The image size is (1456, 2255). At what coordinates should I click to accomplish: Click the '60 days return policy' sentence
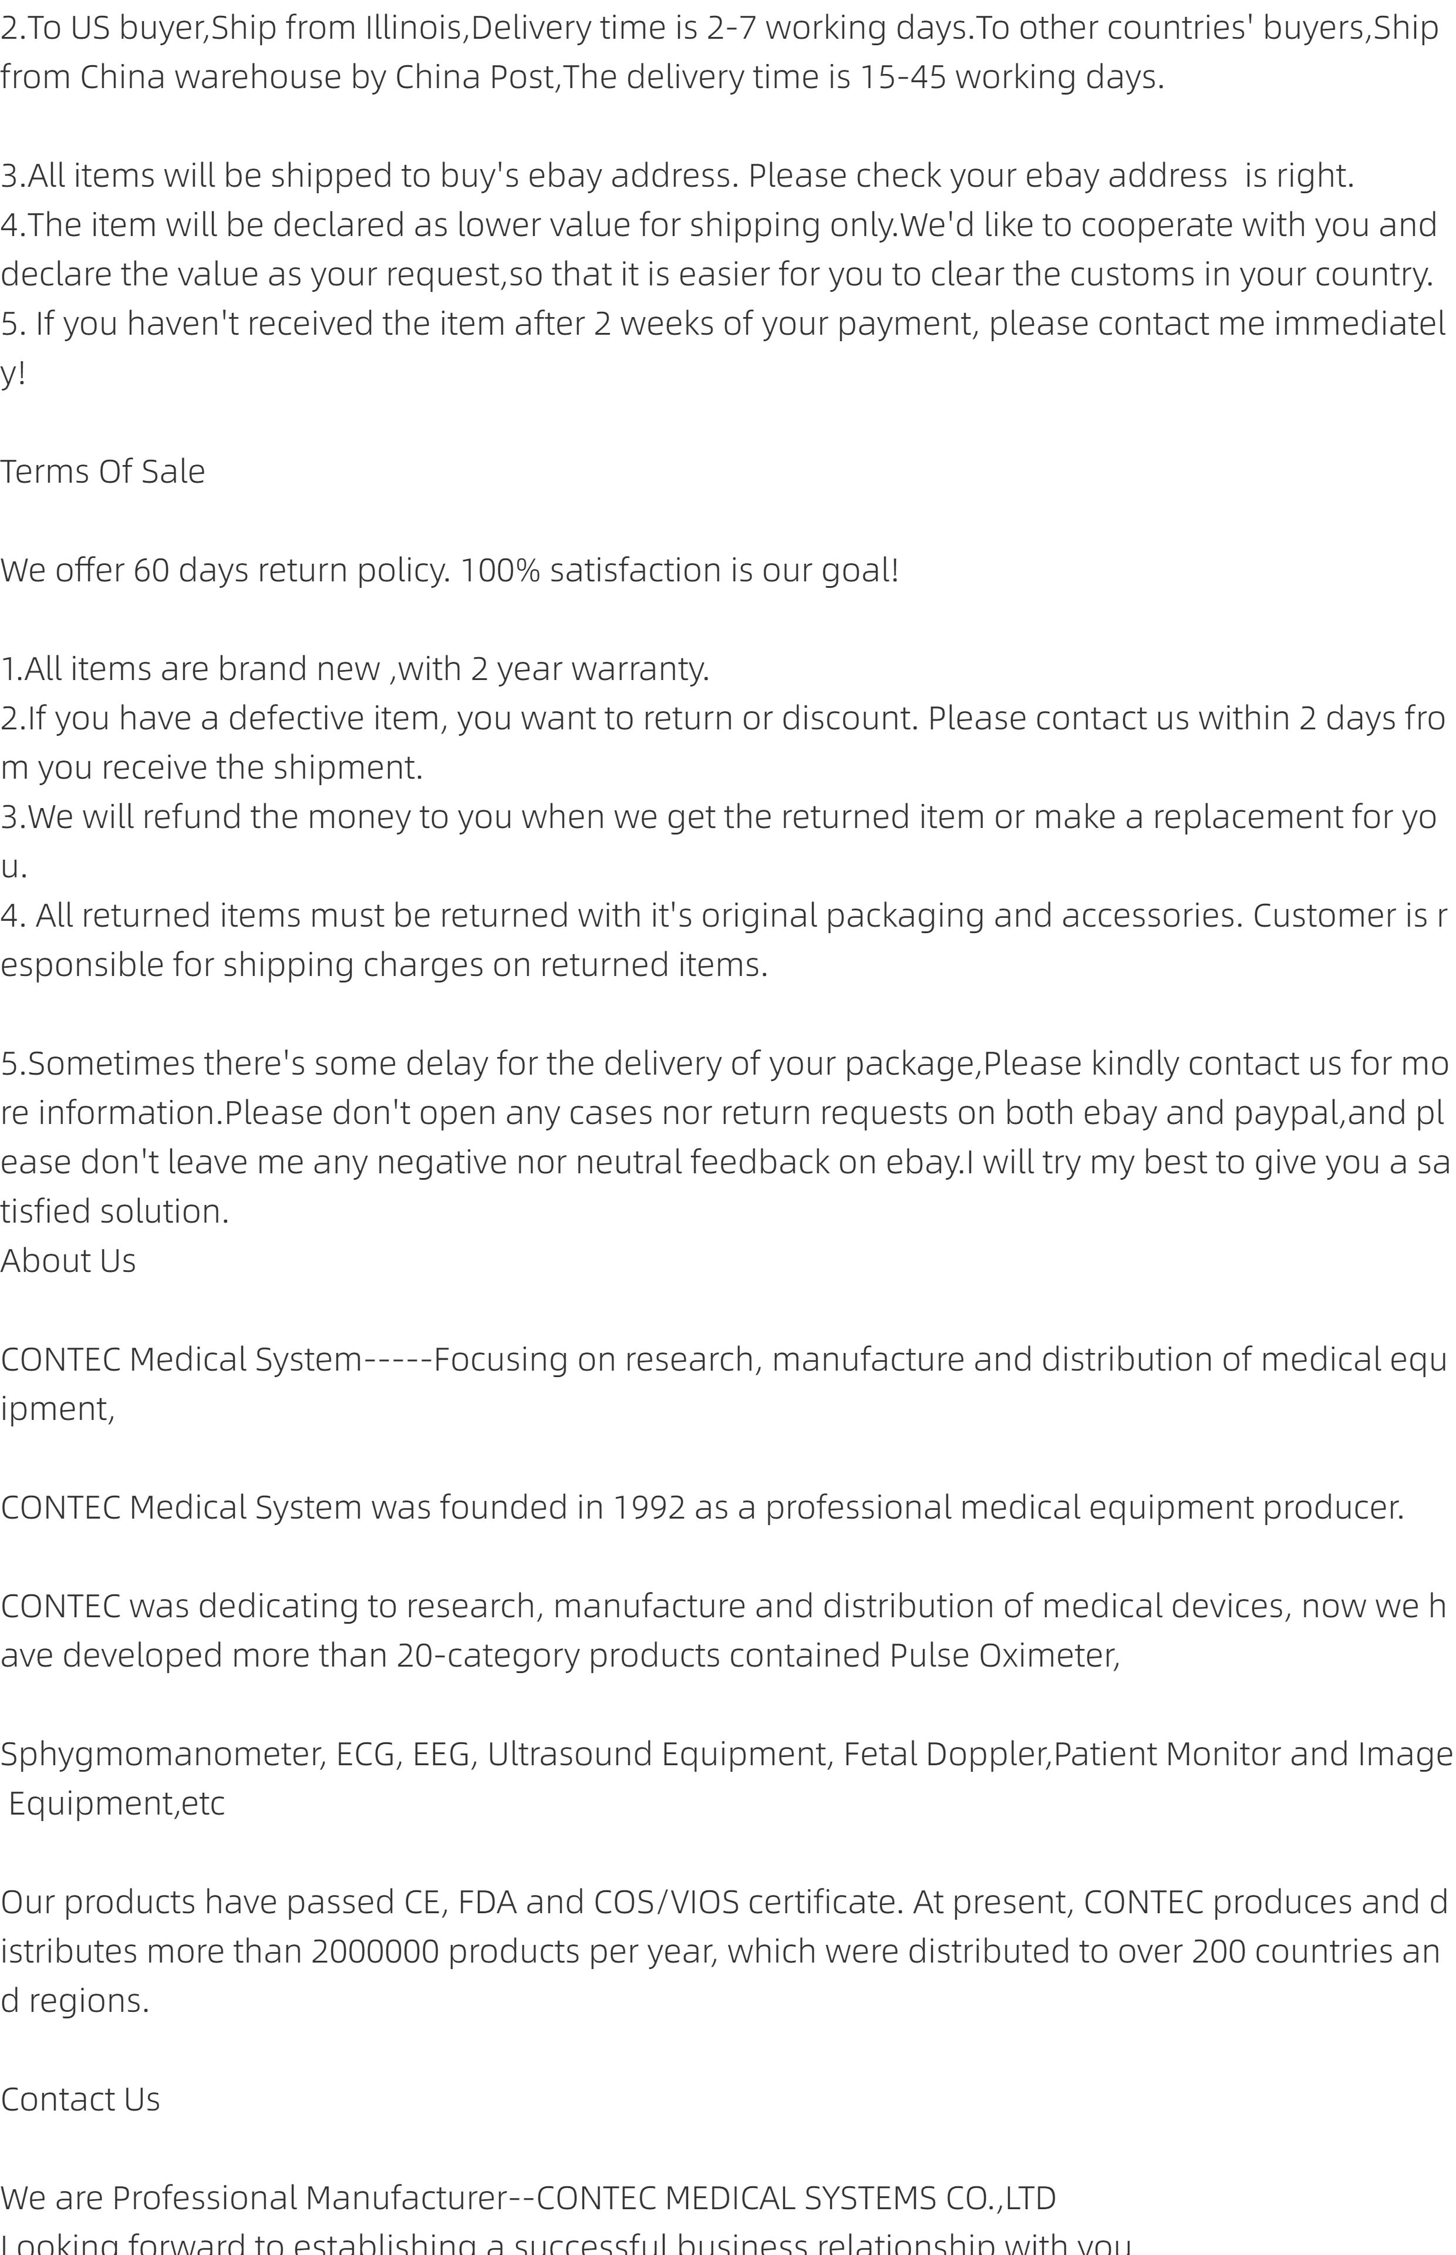449,570
